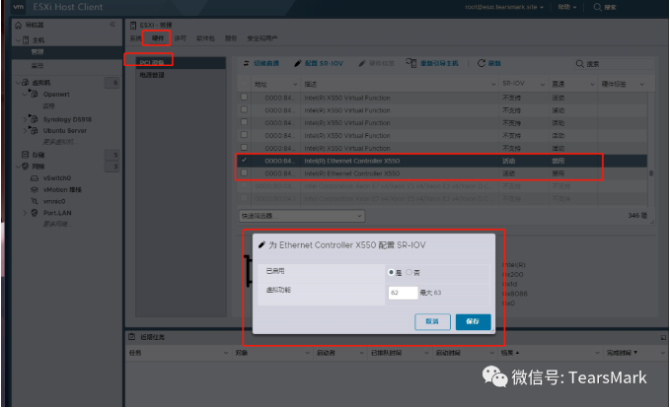This screenshot has width=670, height=408.
Task: Click the Ubuntu Server VM icon
Action: (34, 130)
